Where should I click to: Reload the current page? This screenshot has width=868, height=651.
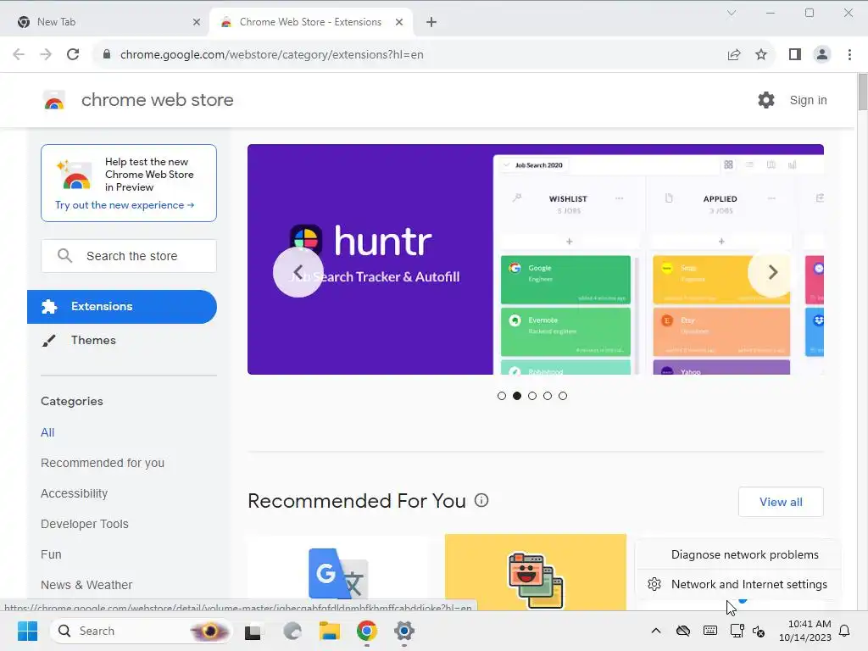[x=73, y=54]
